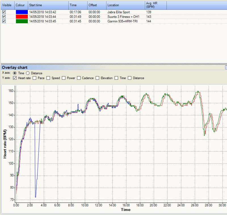Screen dimensions: 227x215
Task: Sort by the Location column header
Action: click(125, 5)
